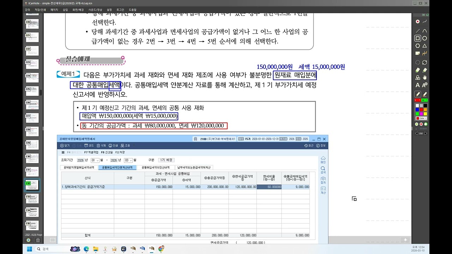The width and height of the screenshot is (452, 254).
Task: Click the 캡처 capture icon in KcLep sidebar
Action: [323, 180]
